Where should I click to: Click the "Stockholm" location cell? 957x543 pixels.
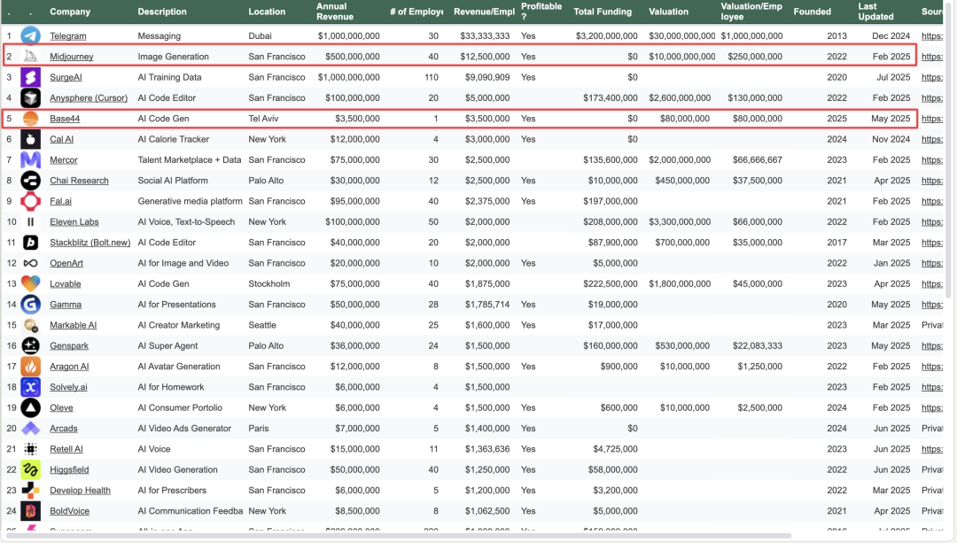pyautogui.click(x=268, y=283)
